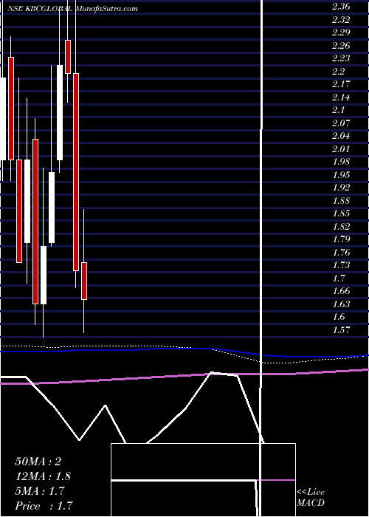Select the 1.6 price axis label

point(338,317)
